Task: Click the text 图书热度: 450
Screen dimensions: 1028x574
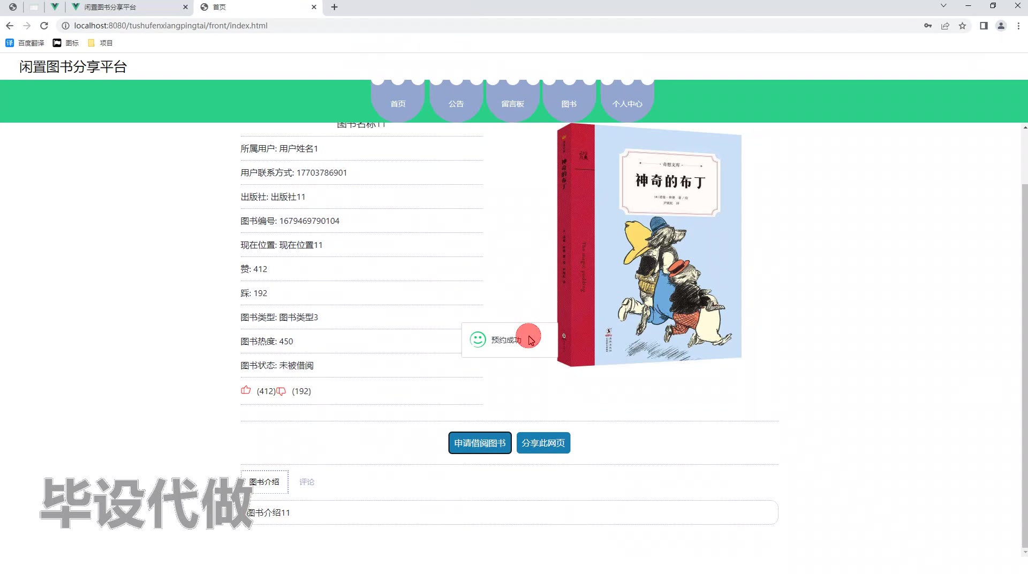Action: [x=267, y=341]
